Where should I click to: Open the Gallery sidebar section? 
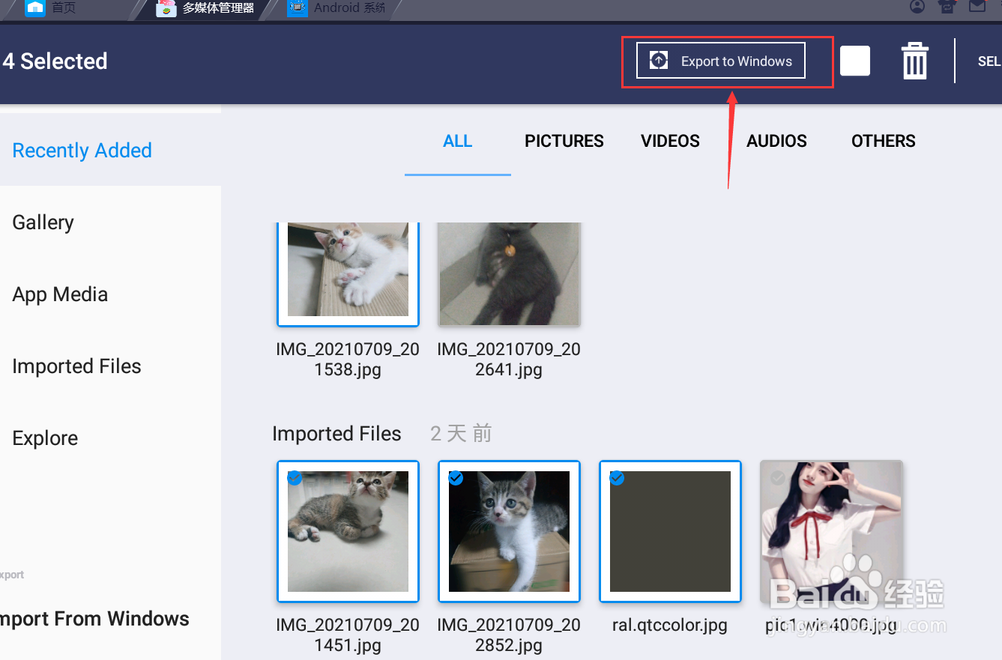coord(43,222)
